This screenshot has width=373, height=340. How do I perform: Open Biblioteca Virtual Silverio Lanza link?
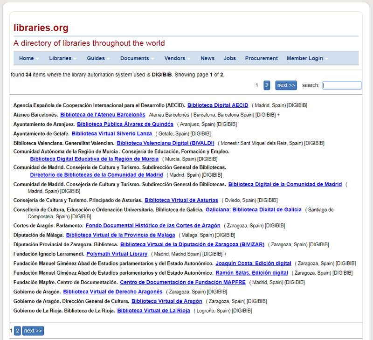point(112,134)
